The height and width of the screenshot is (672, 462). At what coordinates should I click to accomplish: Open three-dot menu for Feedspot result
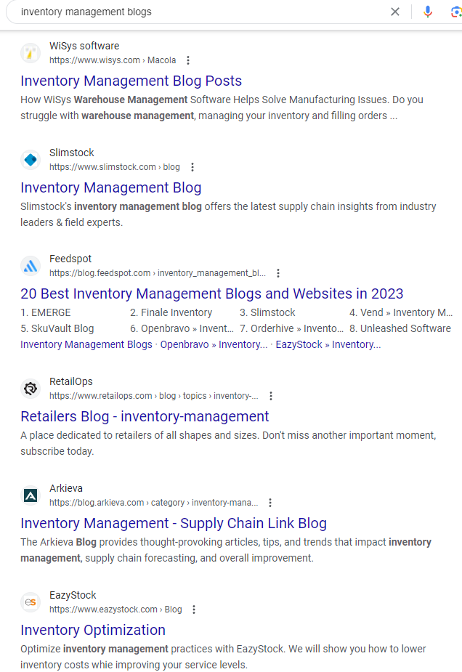(x=278, y=273)
